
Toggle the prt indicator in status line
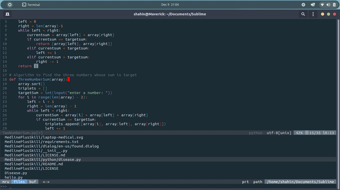pyautogui.click(x=245, y=182)
